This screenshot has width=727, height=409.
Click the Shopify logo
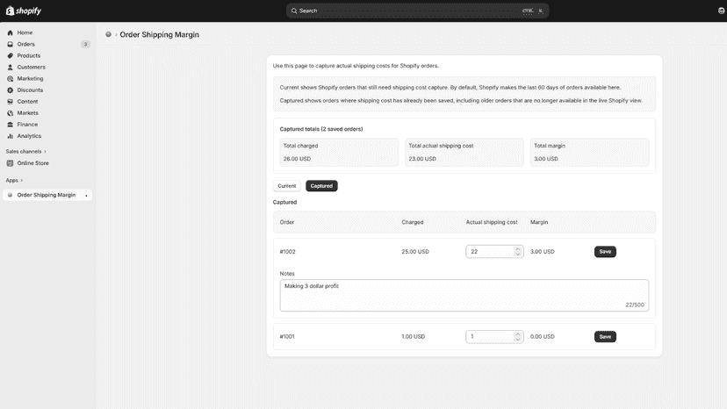23,11
